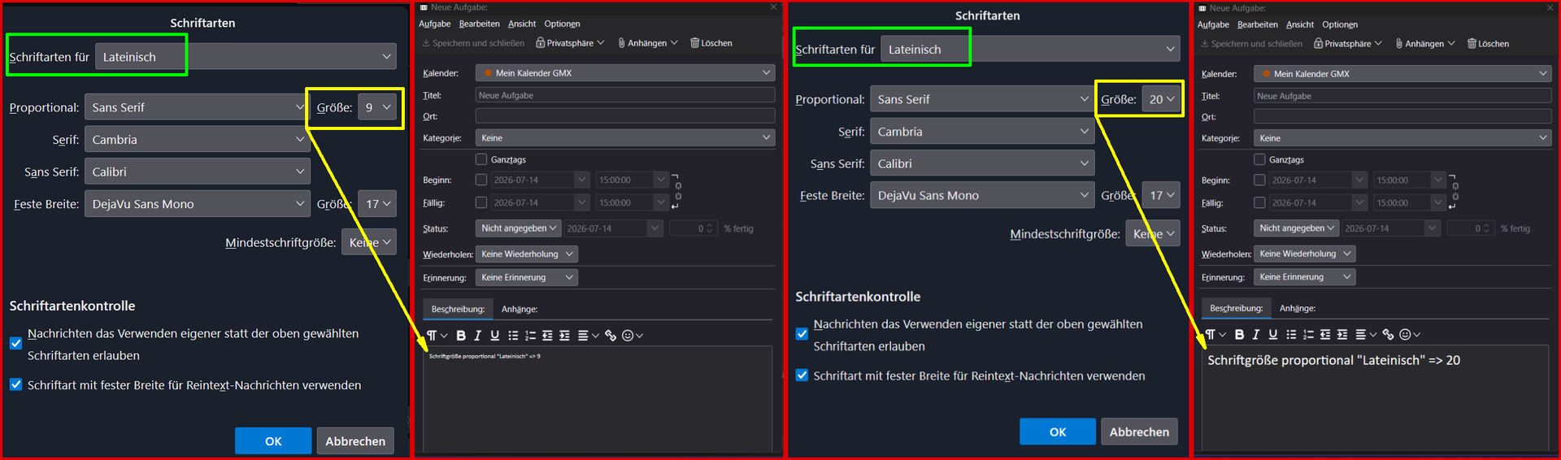Open Status dropdown in task window showing '=> 9'
This screenshot has height=460, width=1561.
(519, 228)
